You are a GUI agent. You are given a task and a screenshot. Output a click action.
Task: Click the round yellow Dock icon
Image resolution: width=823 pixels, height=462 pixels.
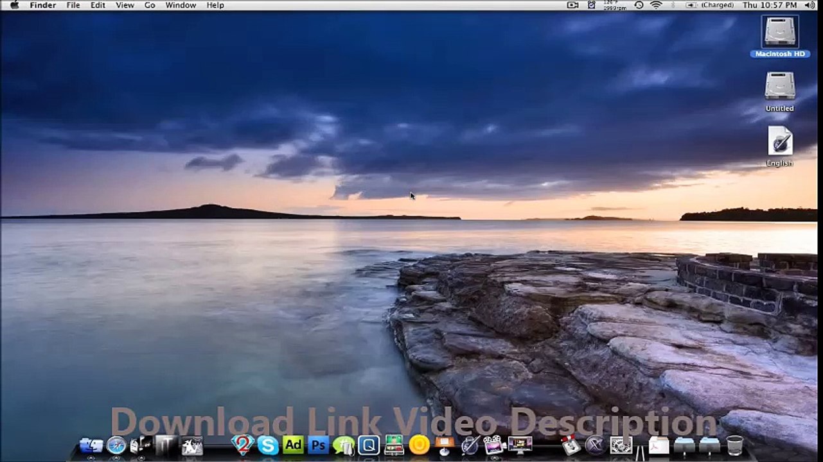coord(420,445)
